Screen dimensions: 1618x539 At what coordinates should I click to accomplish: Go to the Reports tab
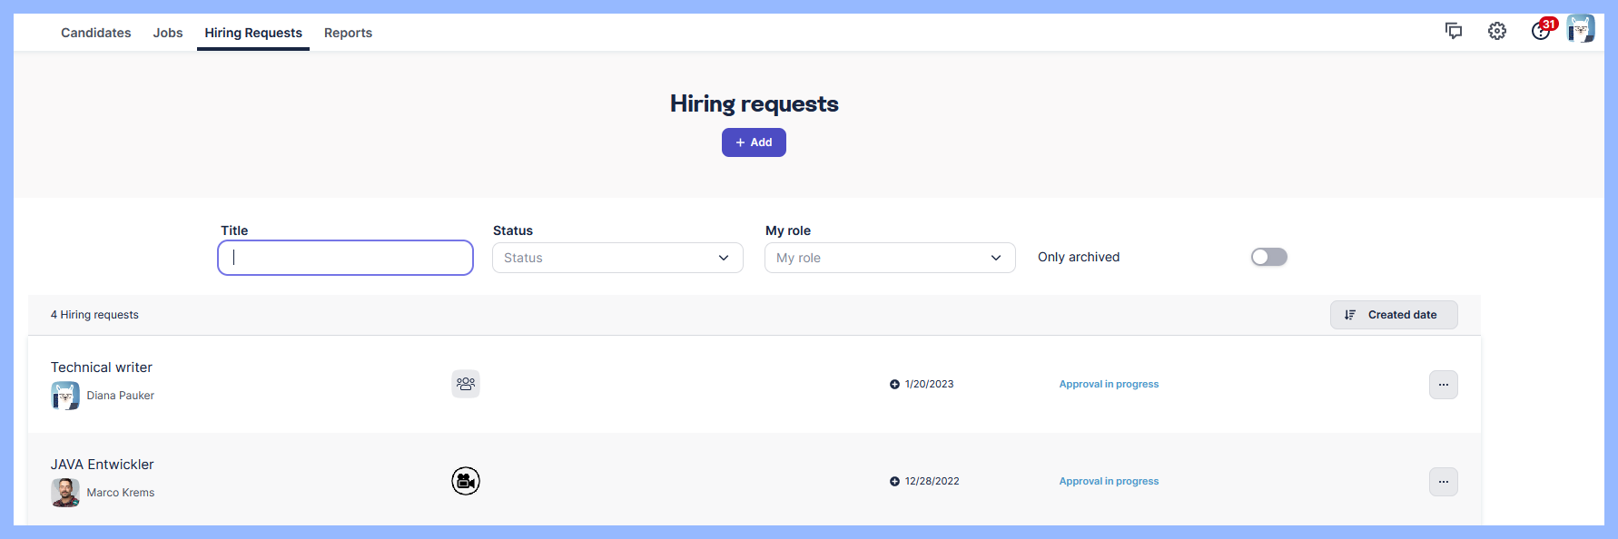(x=348, y=33)
